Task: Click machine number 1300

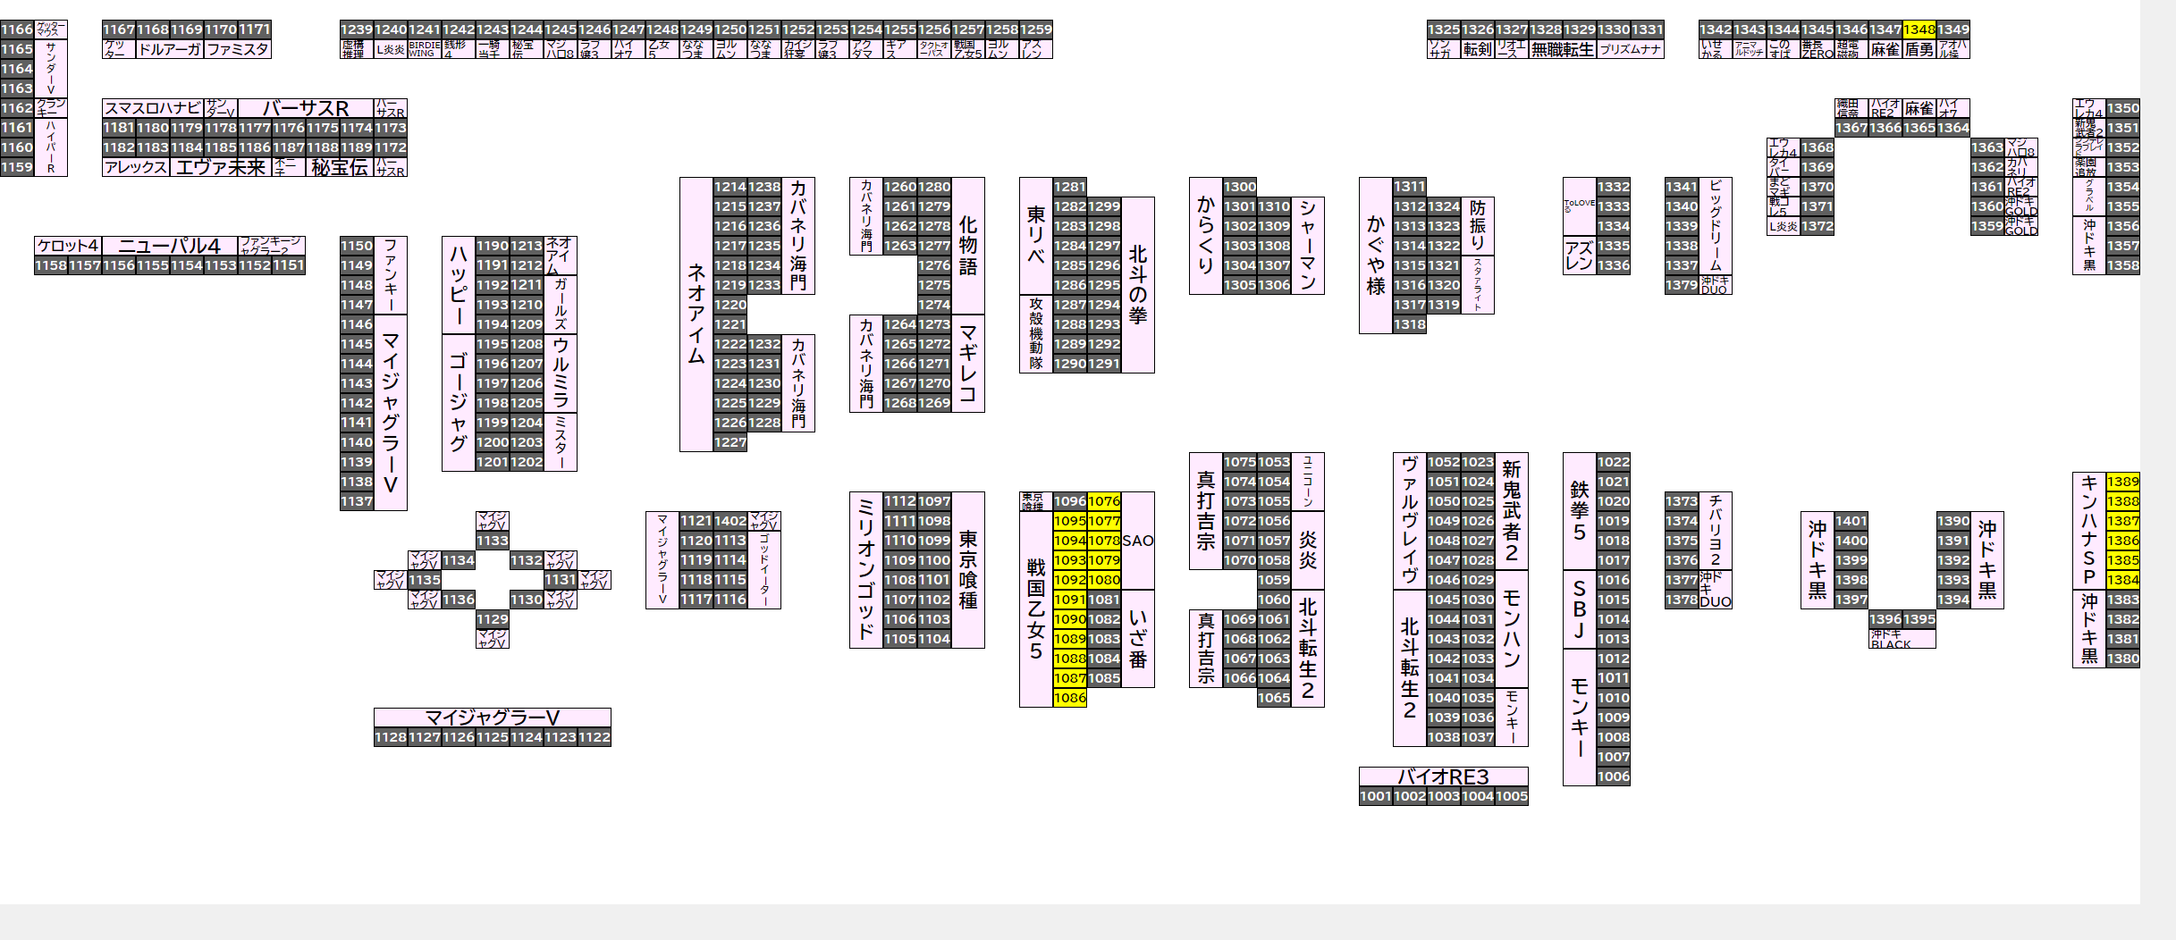Action: [1240, 187]
